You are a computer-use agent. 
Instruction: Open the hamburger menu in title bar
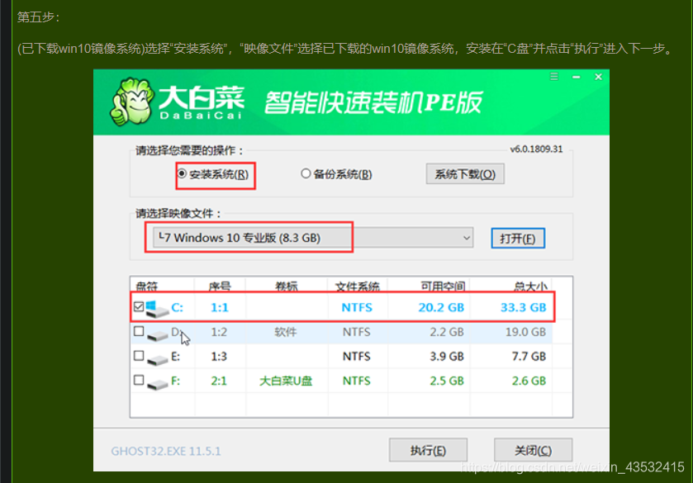[554, 77]
